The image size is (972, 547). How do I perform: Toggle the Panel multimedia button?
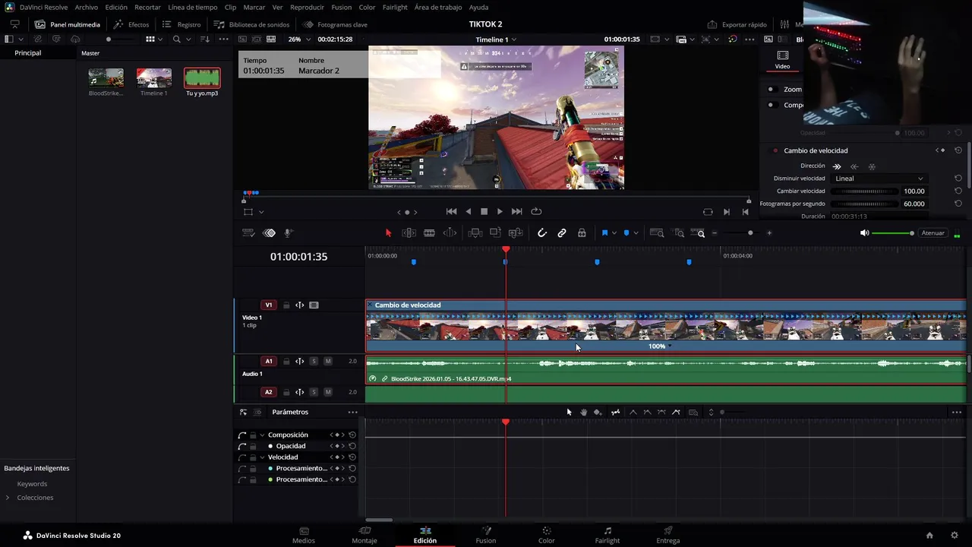pyautogui.click(x=68, y=24)
